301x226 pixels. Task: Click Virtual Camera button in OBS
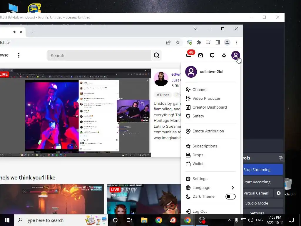[257, 193]
